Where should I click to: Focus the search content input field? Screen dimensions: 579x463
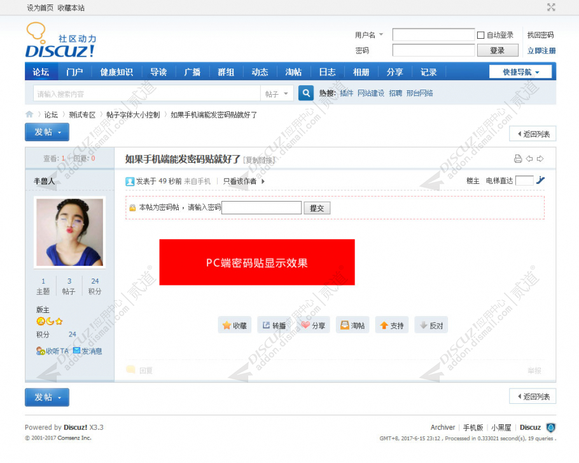(147, 93)
